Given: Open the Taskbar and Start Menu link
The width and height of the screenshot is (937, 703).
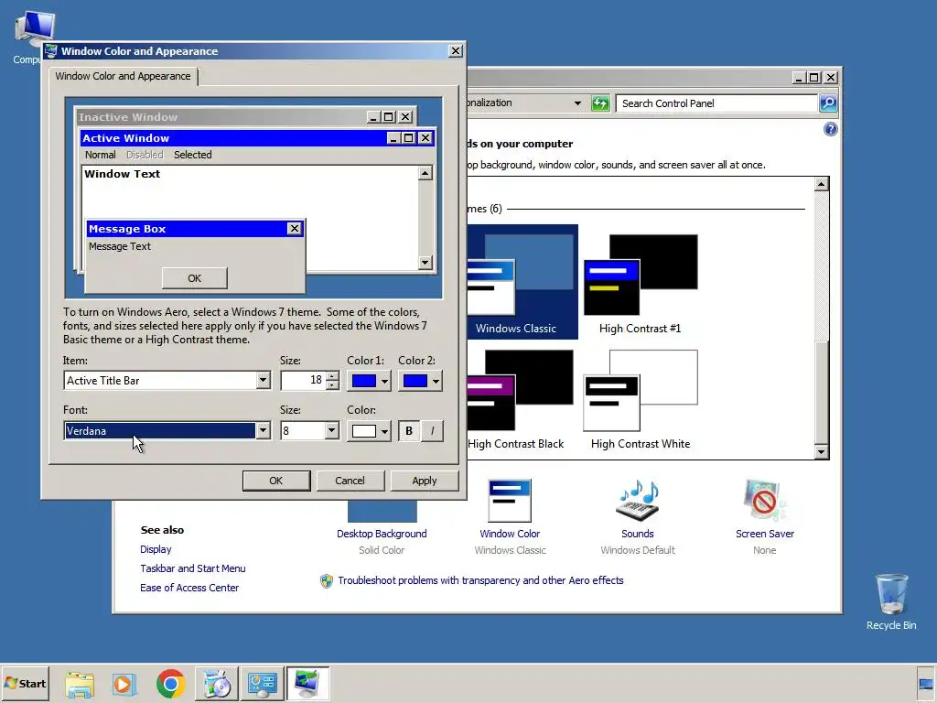Looking at the screenshot, I should [192, 568].
